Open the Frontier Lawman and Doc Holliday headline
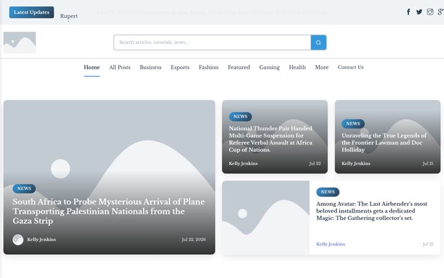This screenshot has height=278, width=444. (x=384, y=143)
